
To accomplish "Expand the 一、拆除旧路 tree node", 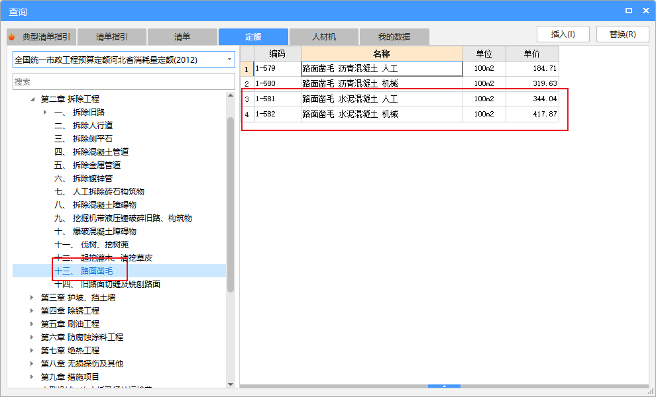I will (45, 112).
